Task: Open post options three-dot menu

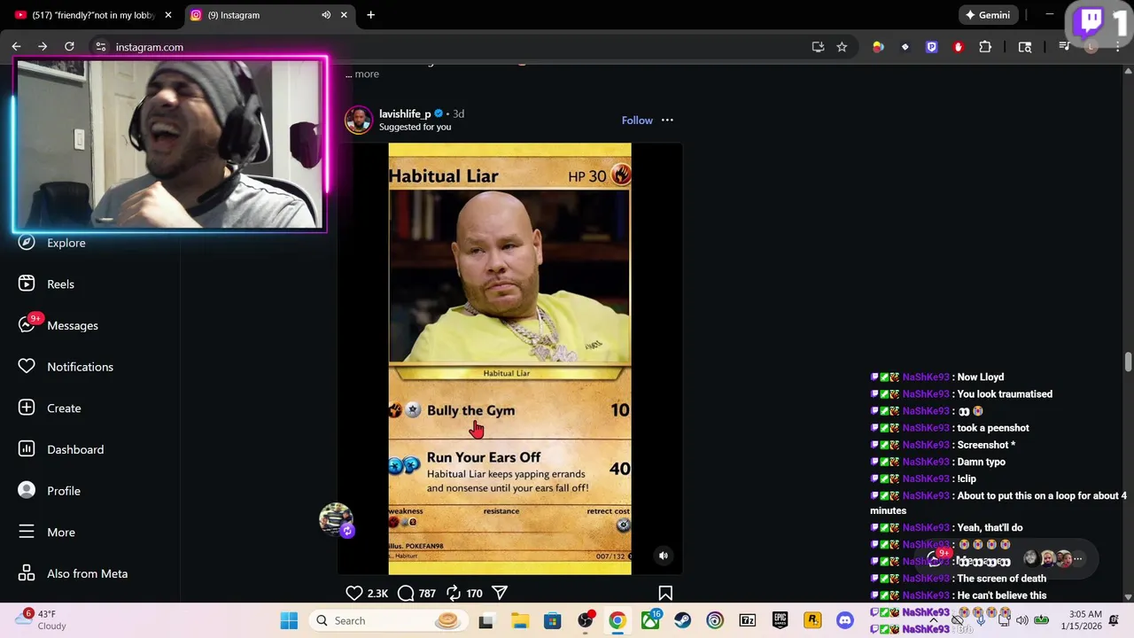Action: 667,121
